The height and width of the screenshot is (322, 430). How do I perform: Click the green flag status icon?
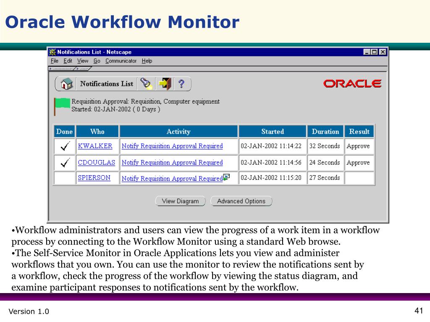(x=62, y=106)
